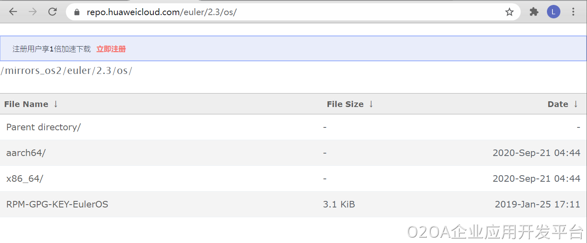Open Parent directory/ link

click(x=43, y=127)
